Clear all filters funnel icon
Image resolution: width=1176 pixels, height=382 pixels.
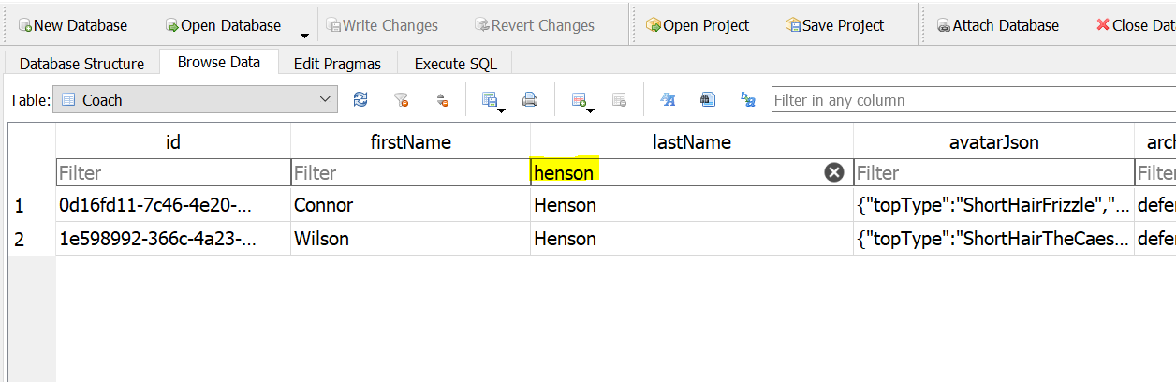pos(401,100)
